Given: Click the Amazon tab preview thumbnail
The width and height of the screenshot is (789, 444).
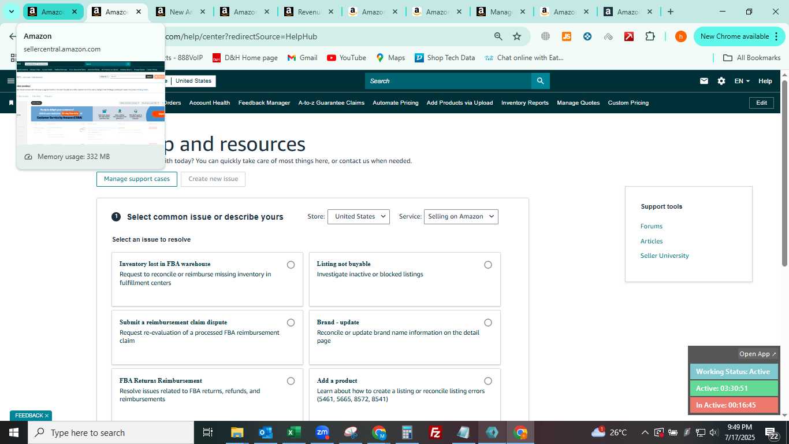Looking at the screenshot, I should (91, 102).
